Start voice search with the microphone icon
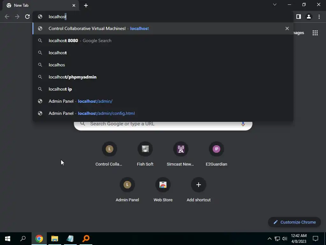This screenshot has width=326, height=245. point(243,124)
